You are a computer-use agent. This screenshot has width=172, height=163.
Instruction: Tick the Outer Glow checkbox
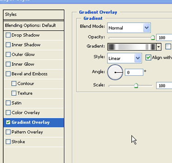8,54
